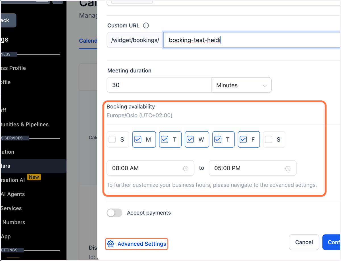Viewport: 341px width, 261px height.
Task: Enable the Saturday availability checkbox
Action: (269, 139)
